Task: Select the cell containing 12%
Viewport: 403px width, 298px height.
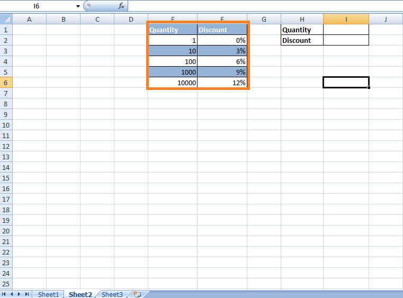Action: tap(222, 83)
